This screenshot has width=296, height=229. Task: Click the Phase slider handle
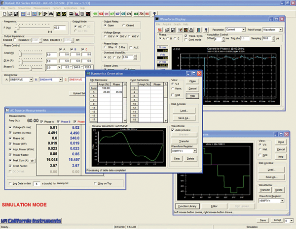31,68
